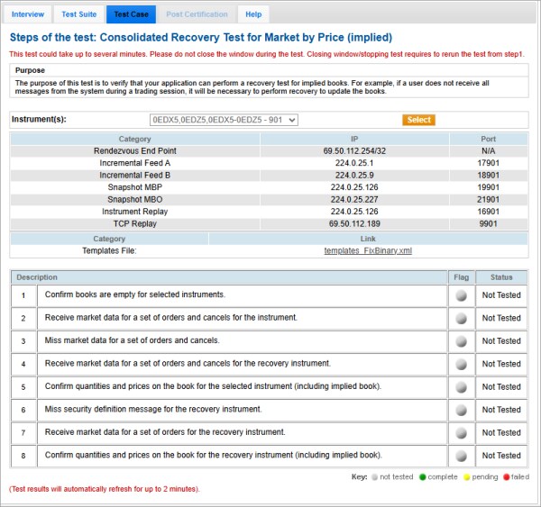The height and width of the screenshot is (507, 541).
Task: Click the step 5 description text
Action: [x=213, y=387]
